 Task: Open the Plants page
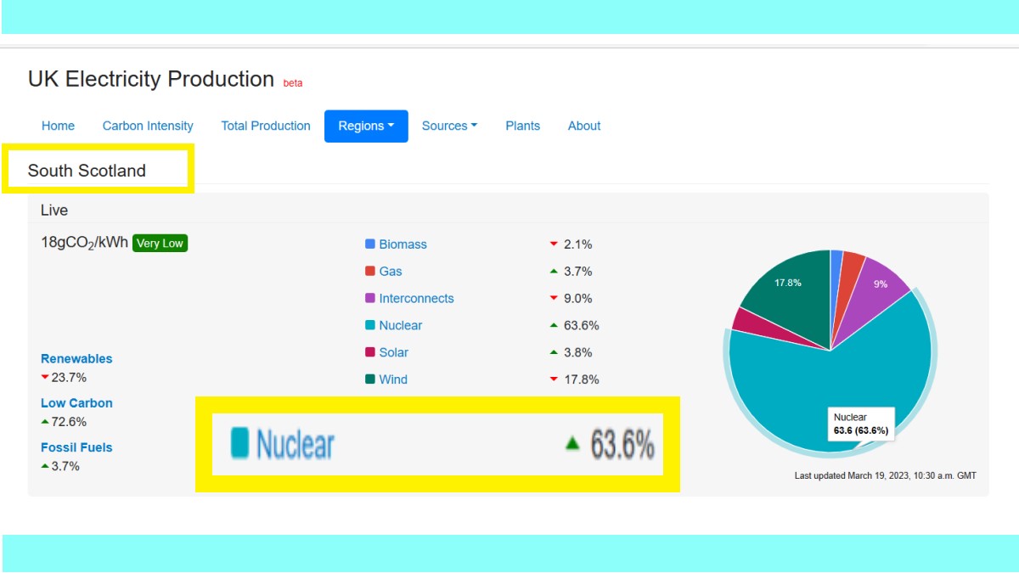tap(522, 126)
